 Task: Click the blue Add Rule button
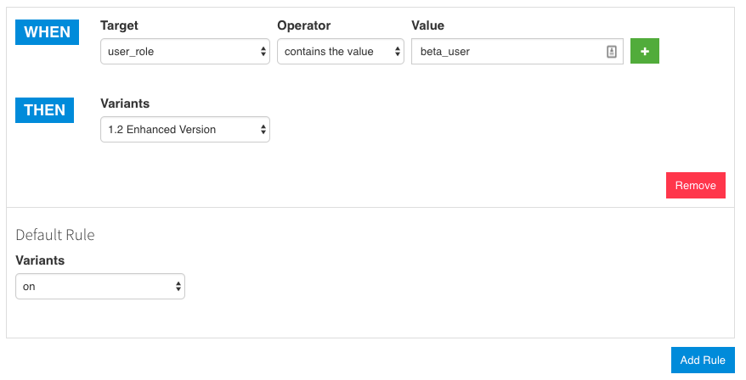(x=702, y=360)
